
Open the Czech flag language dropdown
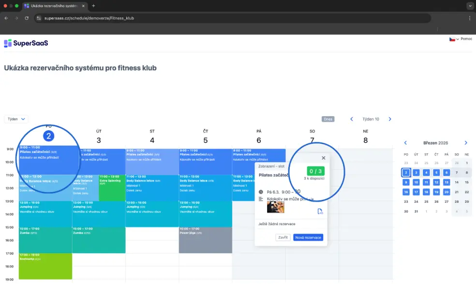454,39
